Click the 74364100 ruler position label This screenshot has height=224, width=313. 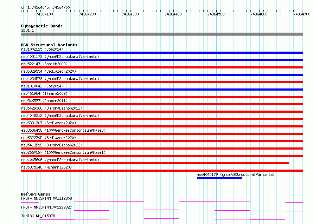45,14
